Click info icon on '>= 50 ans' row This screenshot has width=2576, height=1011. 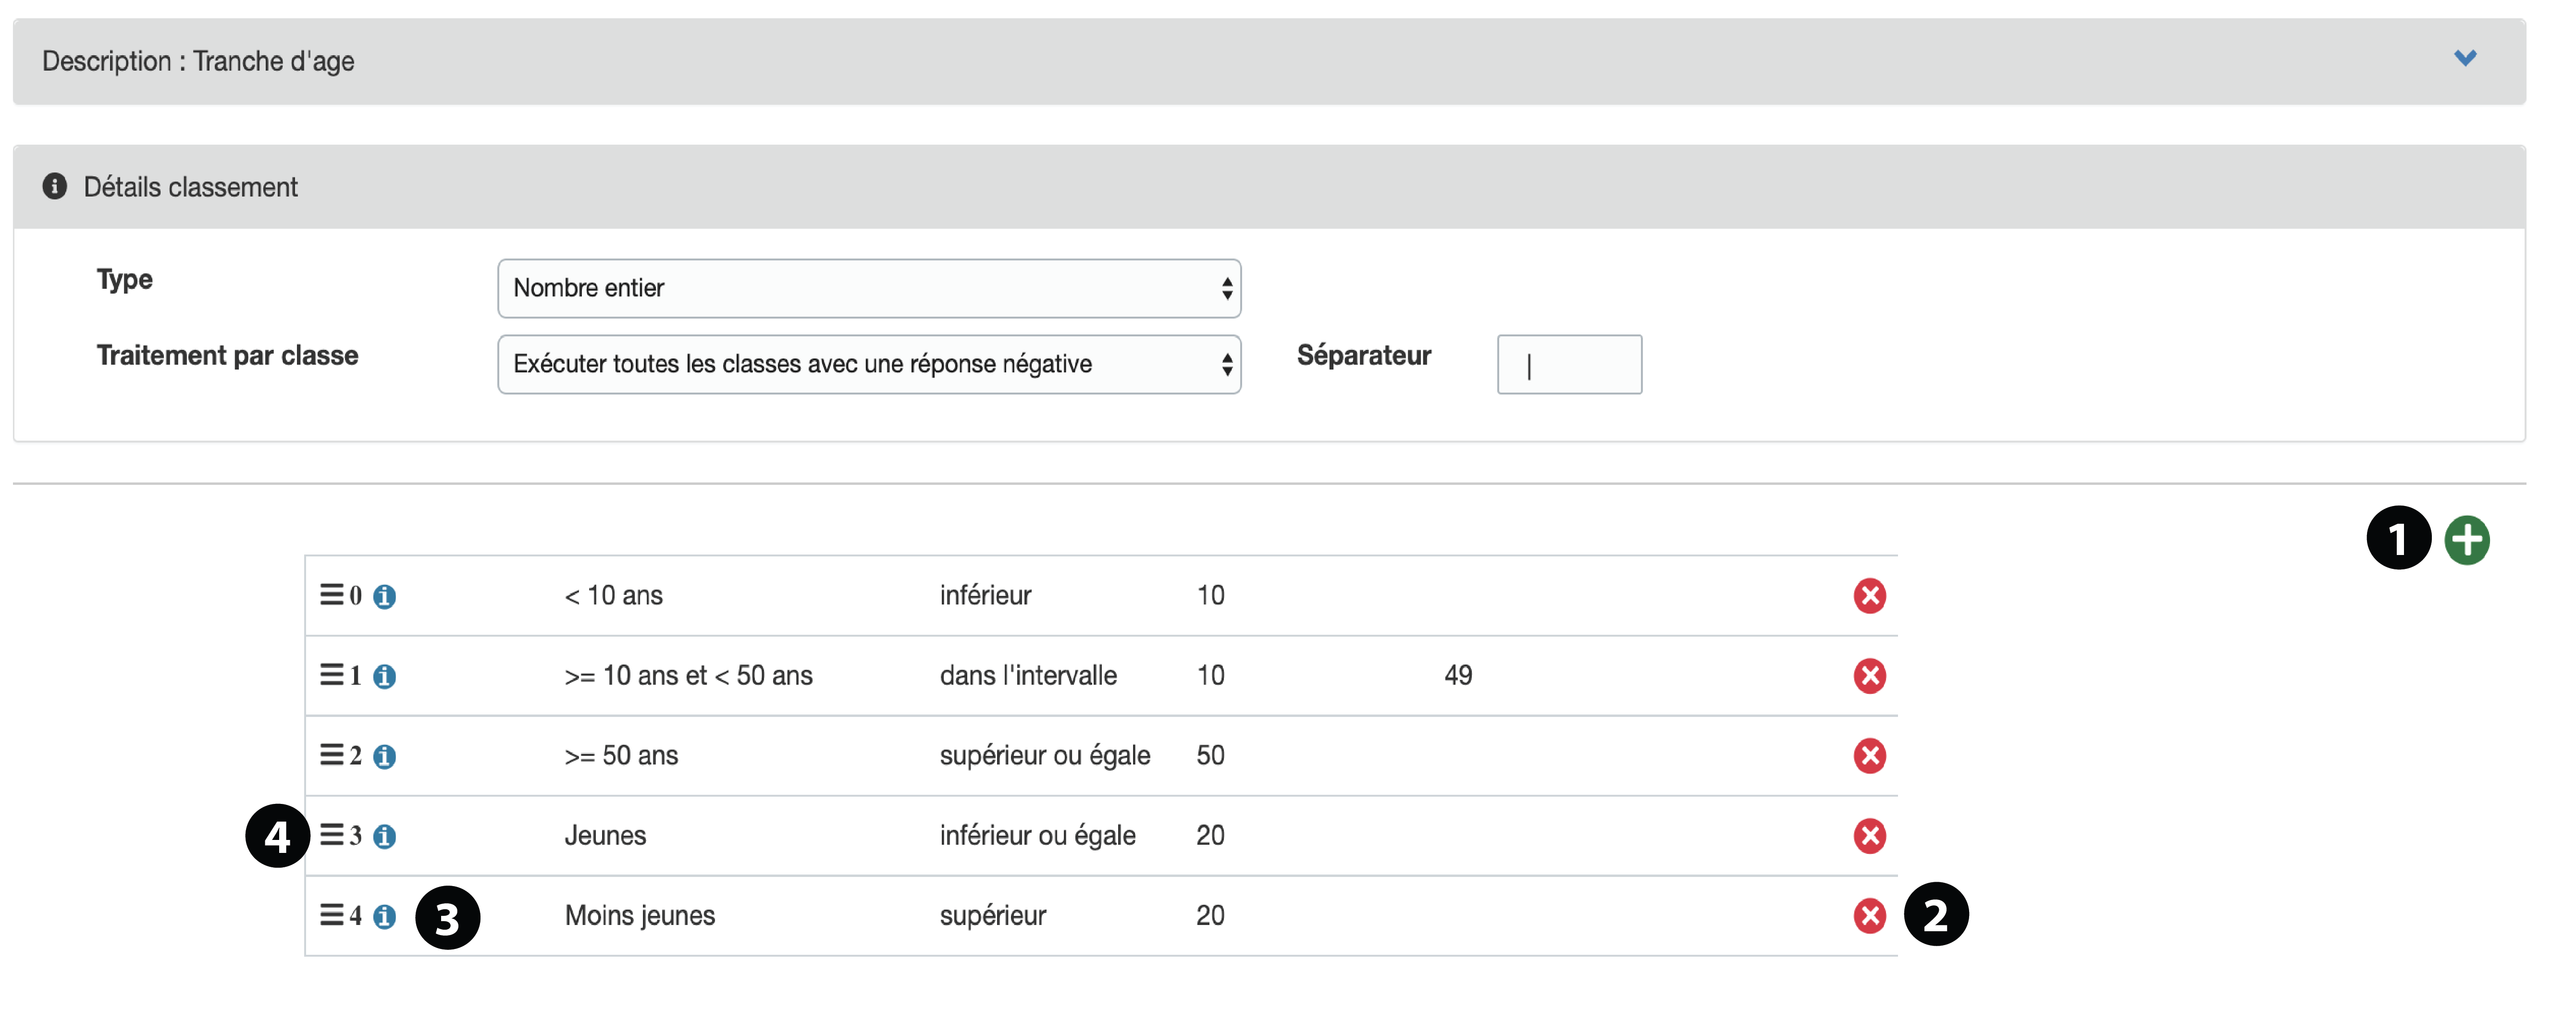point(384,757)
